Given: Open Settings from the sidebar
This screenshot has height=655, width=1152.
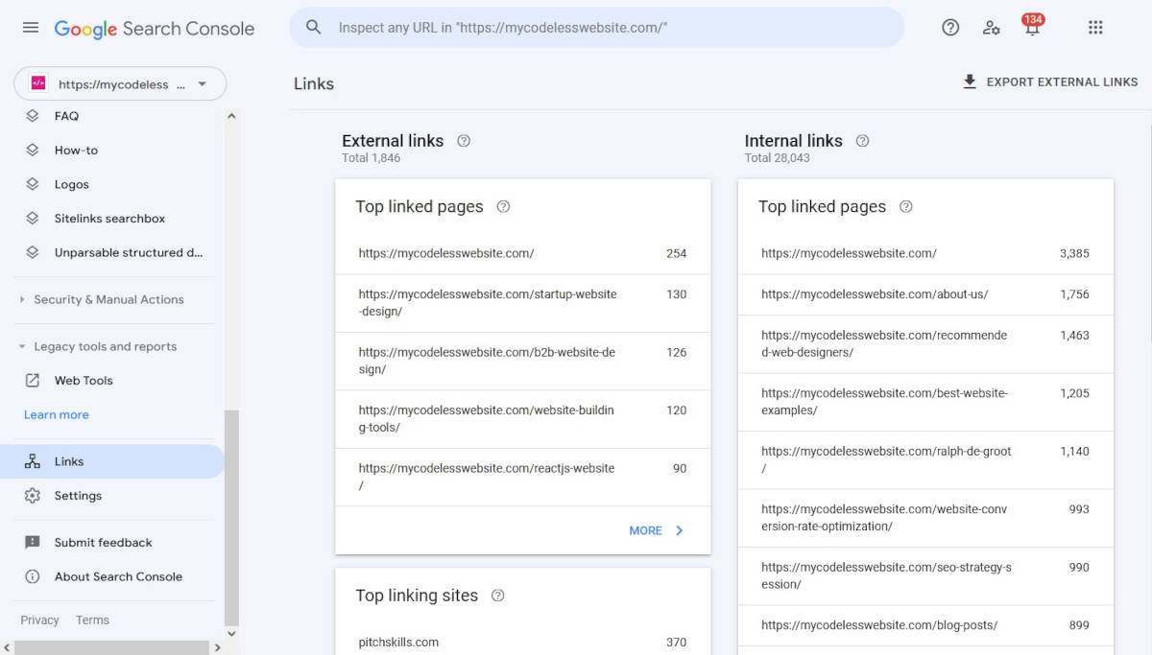Looking at the screenshot, I should (x=77, y=496).
